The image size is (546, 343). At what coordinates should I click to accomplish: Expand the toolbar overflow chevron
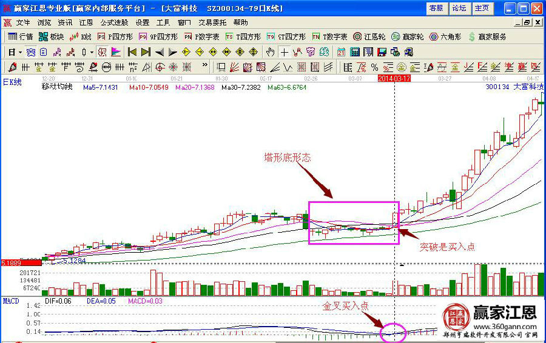pyautogui.click(x=204, y=66)
